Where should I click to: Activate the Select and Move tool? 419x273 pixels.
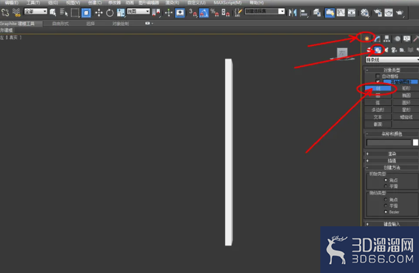99,12
